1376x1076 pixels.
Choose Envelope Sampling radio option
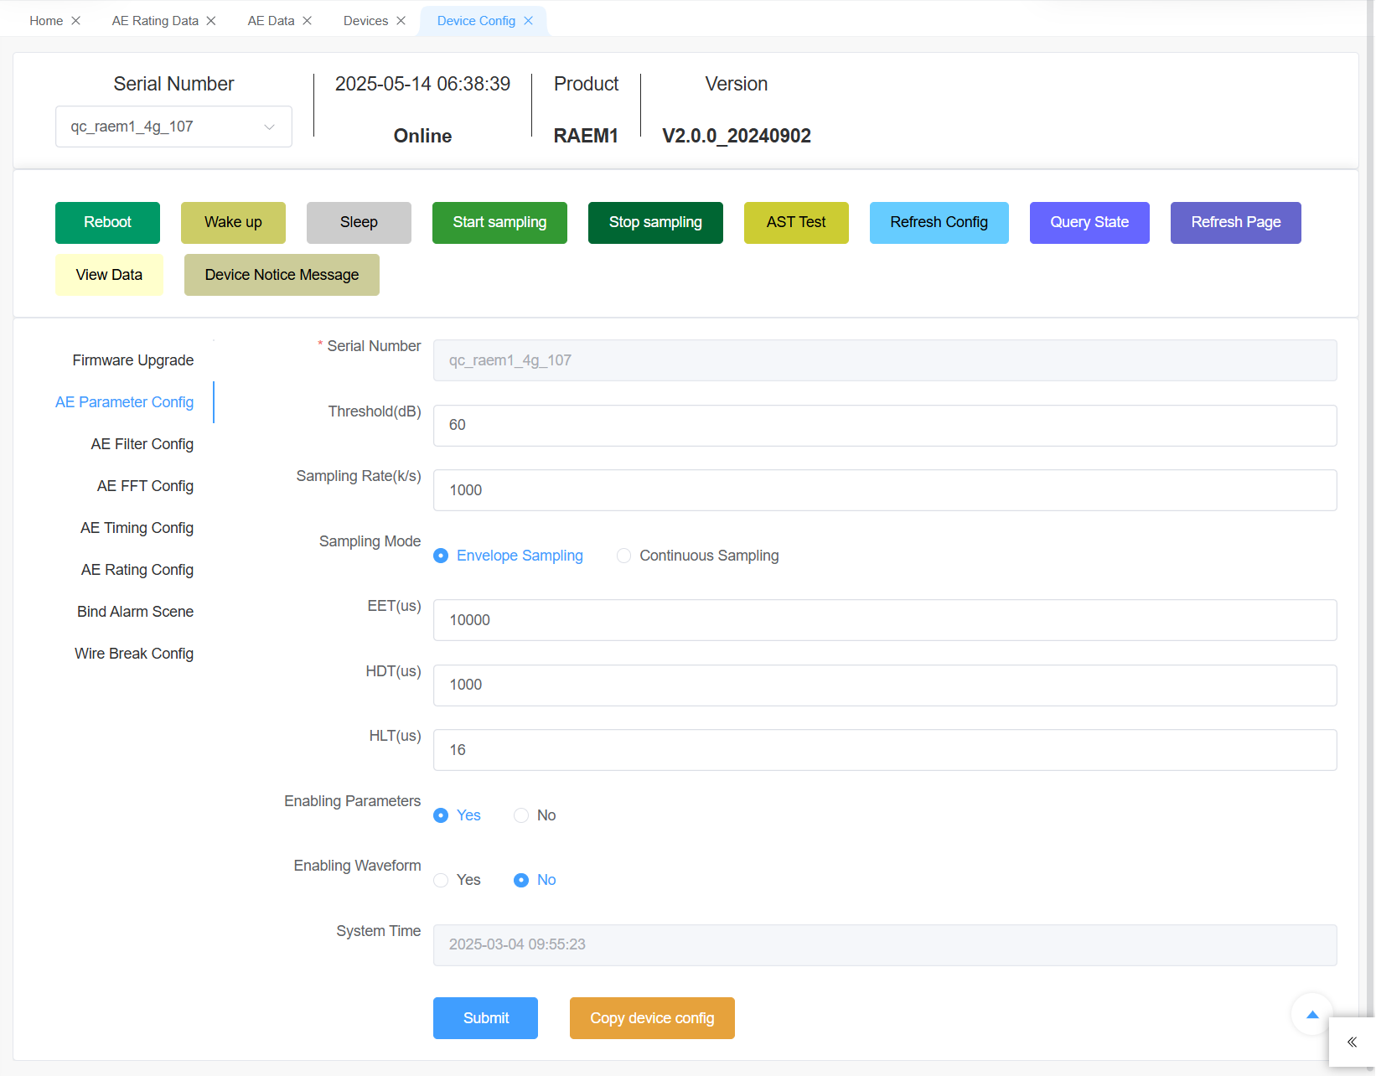pyautogui.click(x=442, y=556)
